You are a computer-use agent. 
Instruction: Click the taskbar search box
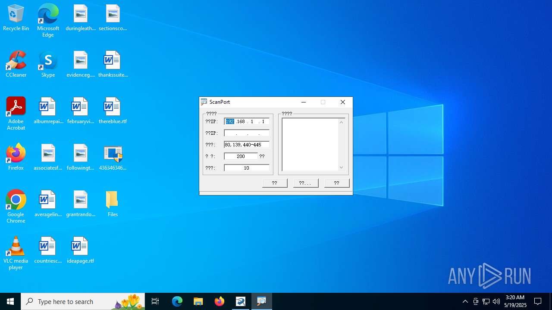click(x=83, y=301)
